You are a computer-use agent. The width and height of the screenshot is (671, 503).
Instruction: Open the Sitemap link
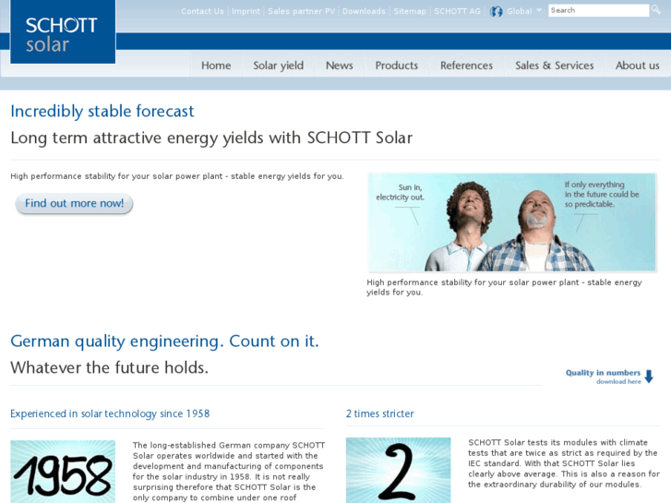click(410, 11)
